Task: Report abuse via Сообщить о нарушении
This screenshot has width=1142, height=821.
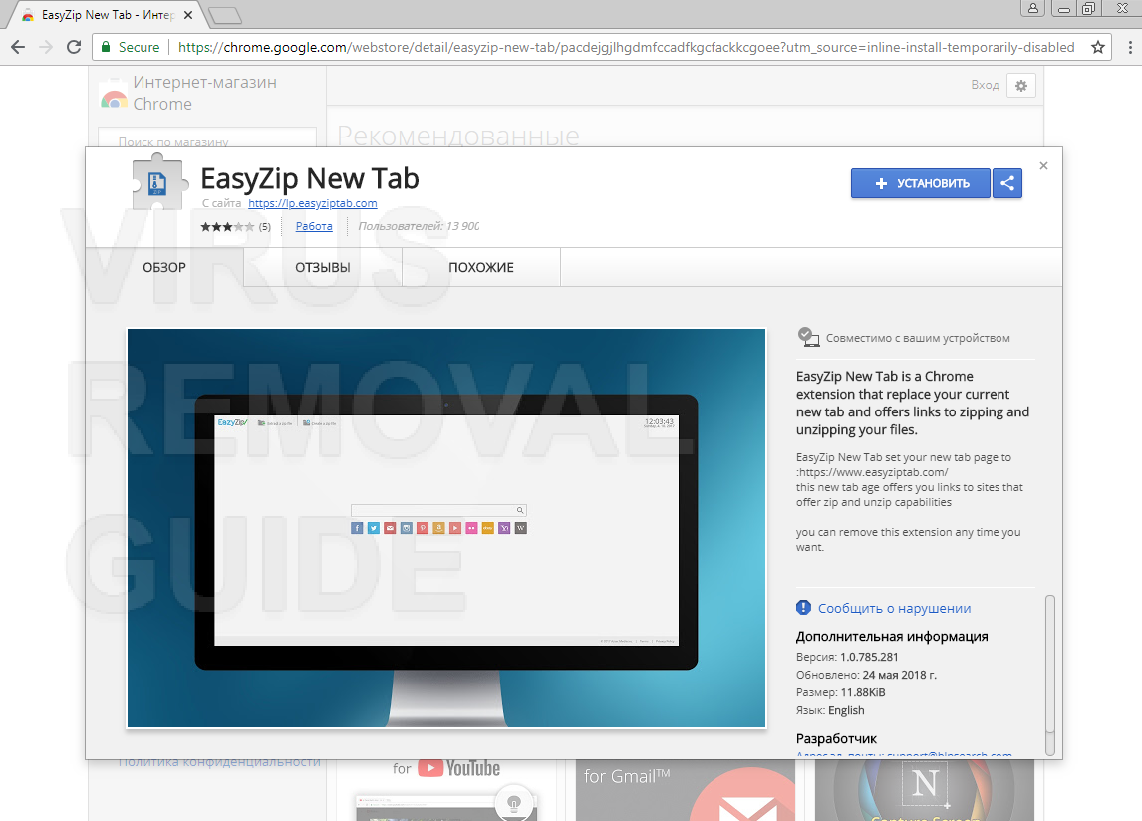Action: point(894,609)
